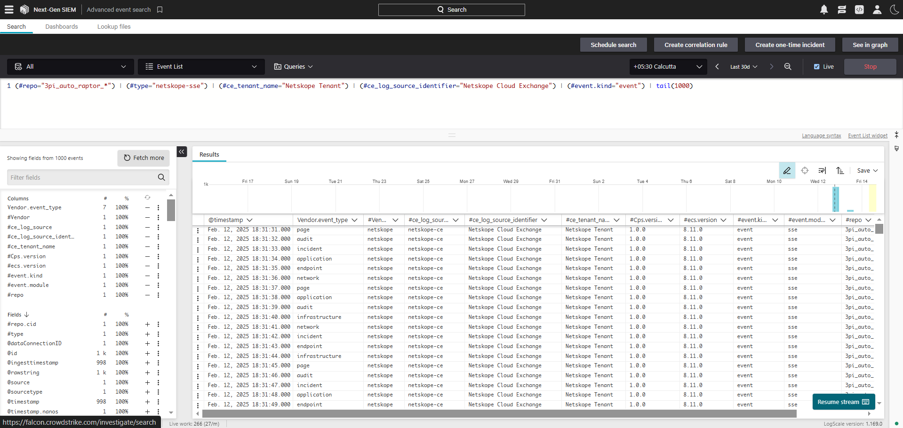The width and height of the screenshot is (903, 428).
Task: Remove #ce_tenant_name from Columns
Action: pyautogui.click(x=147, y=246)
